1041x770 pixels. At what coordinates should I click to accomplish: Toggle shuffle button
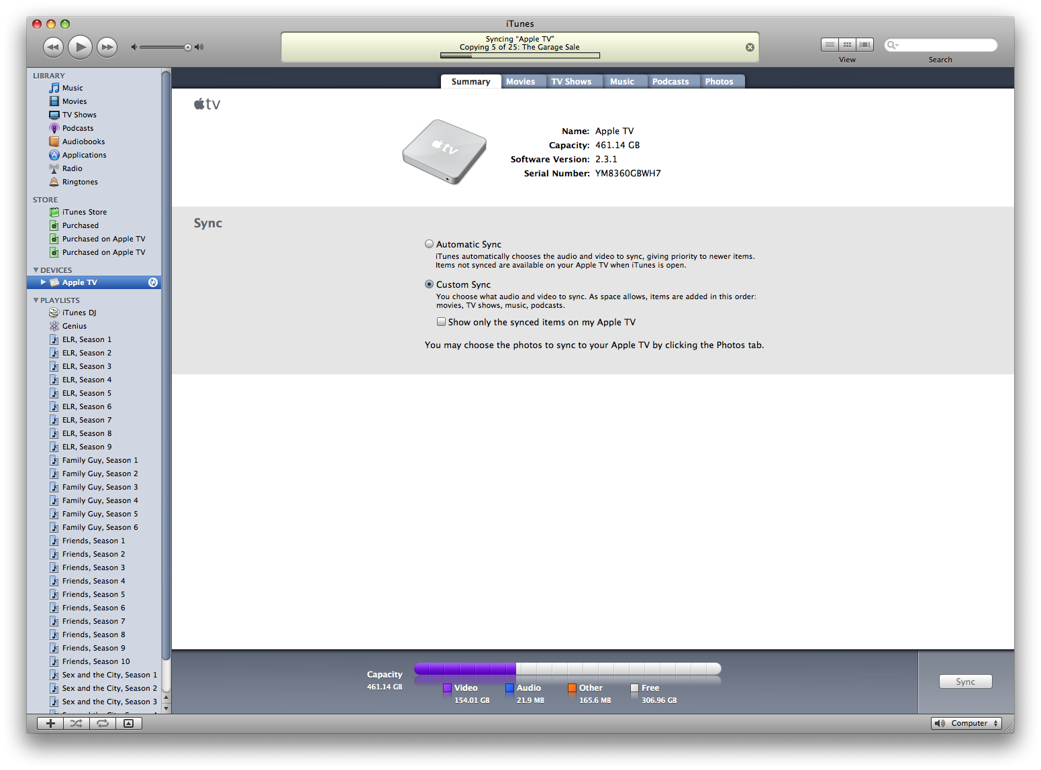tap(77, 723)
